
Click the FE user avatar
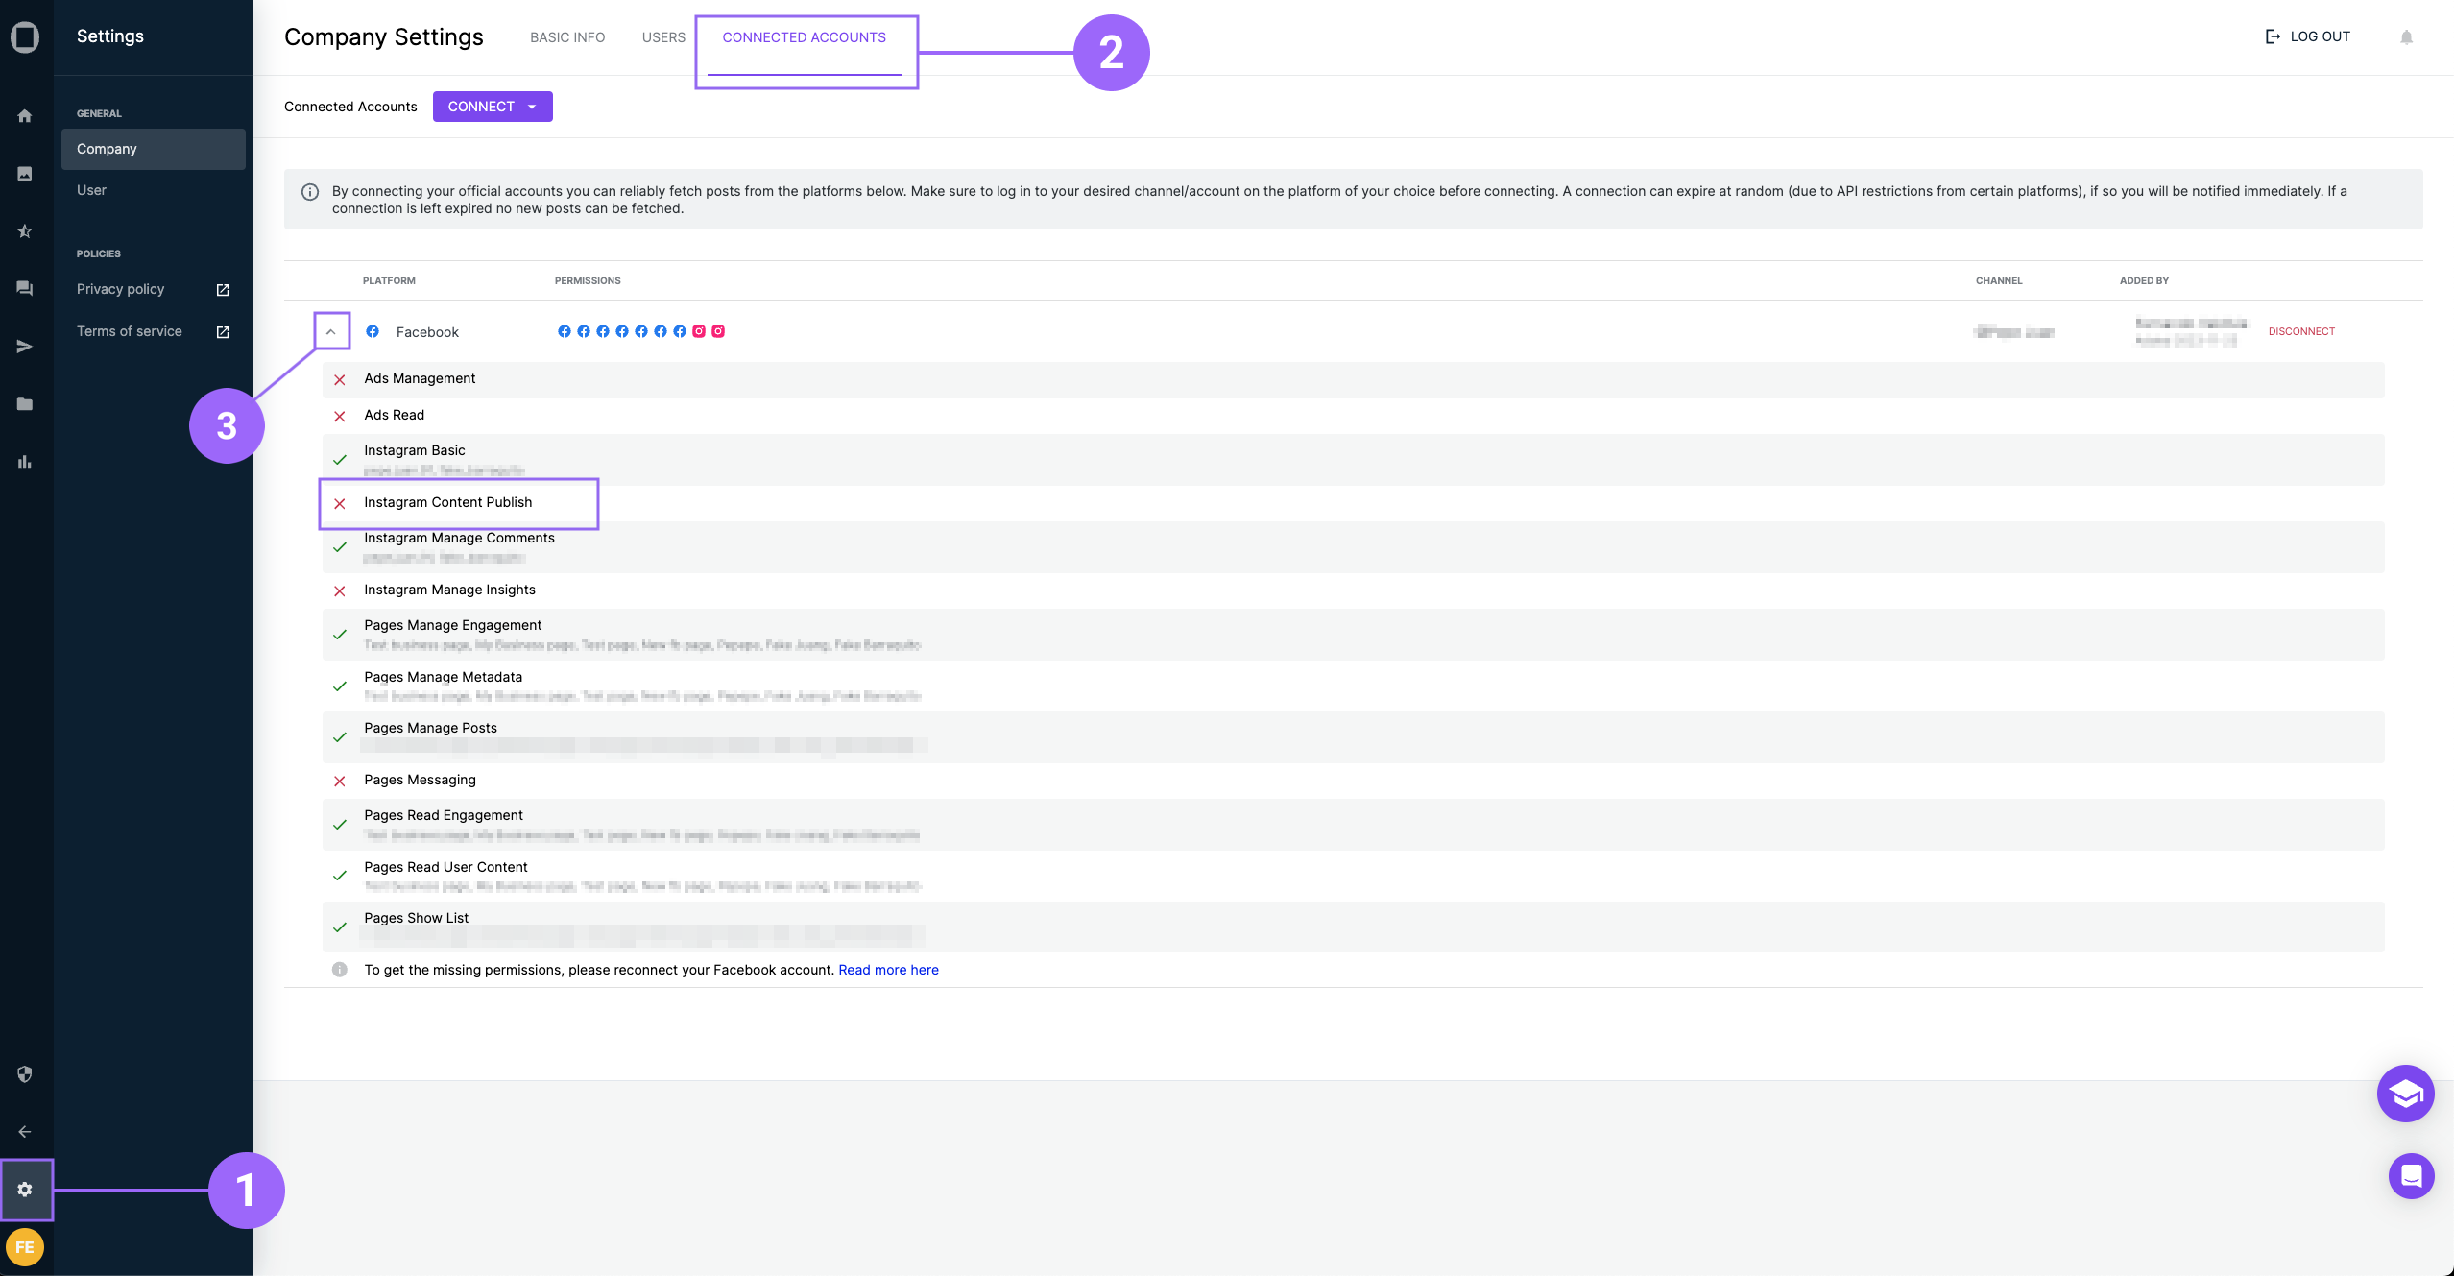(x=25, y=1247)
